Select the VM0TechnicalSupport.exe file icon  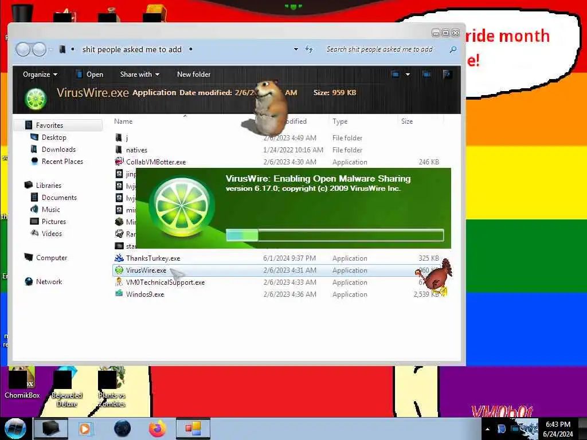point(119,282)
